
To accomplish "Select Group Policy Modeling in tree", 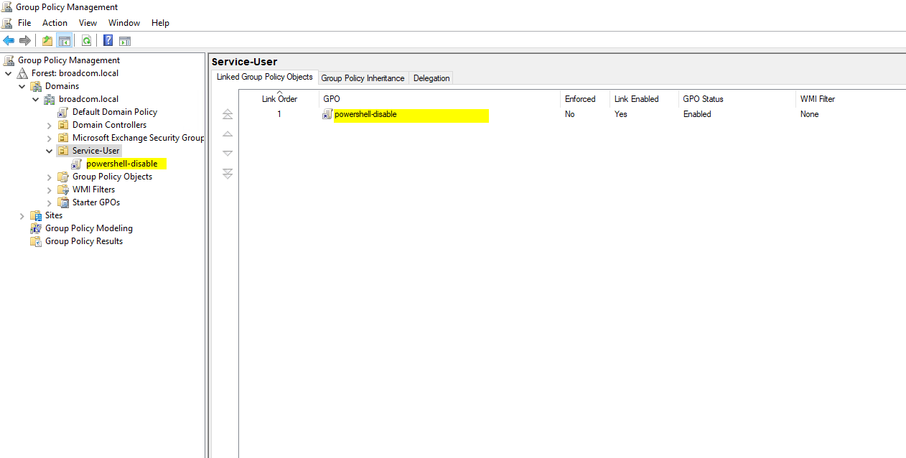I will (88, 228).
